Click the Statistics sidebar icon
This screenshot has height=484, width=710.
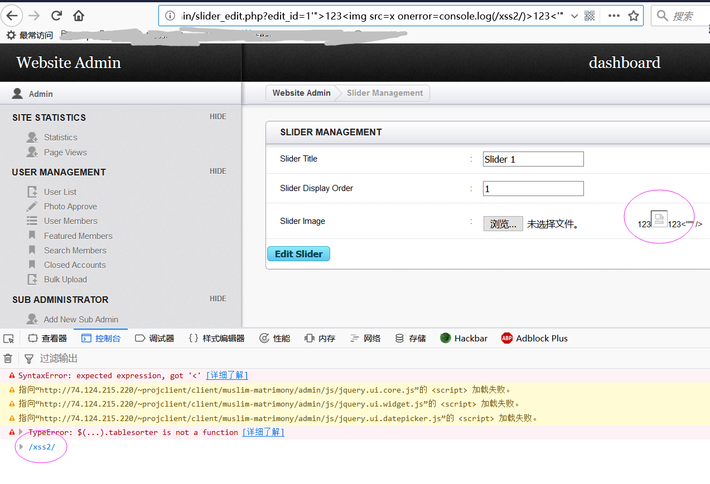32,137
